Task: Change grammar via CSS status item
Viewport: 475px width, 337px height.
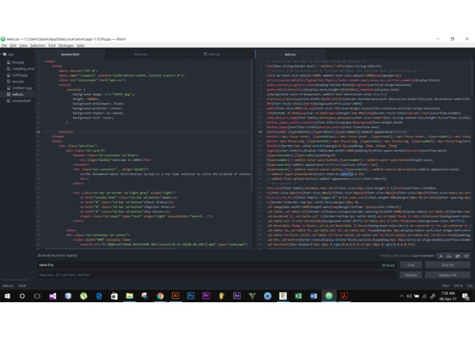Action: 470,286
